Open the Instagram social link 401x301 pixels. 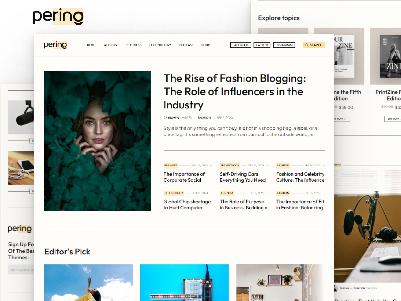[x=284, y=45]
